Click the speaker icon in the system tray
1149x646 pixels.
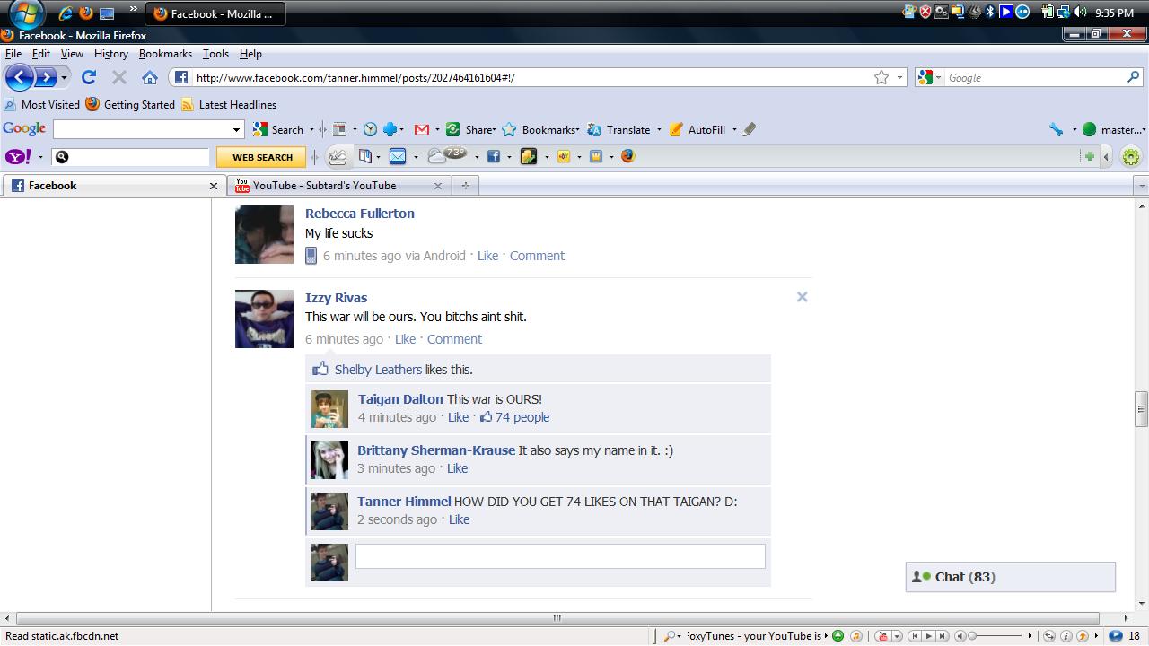click(1081, 13)
